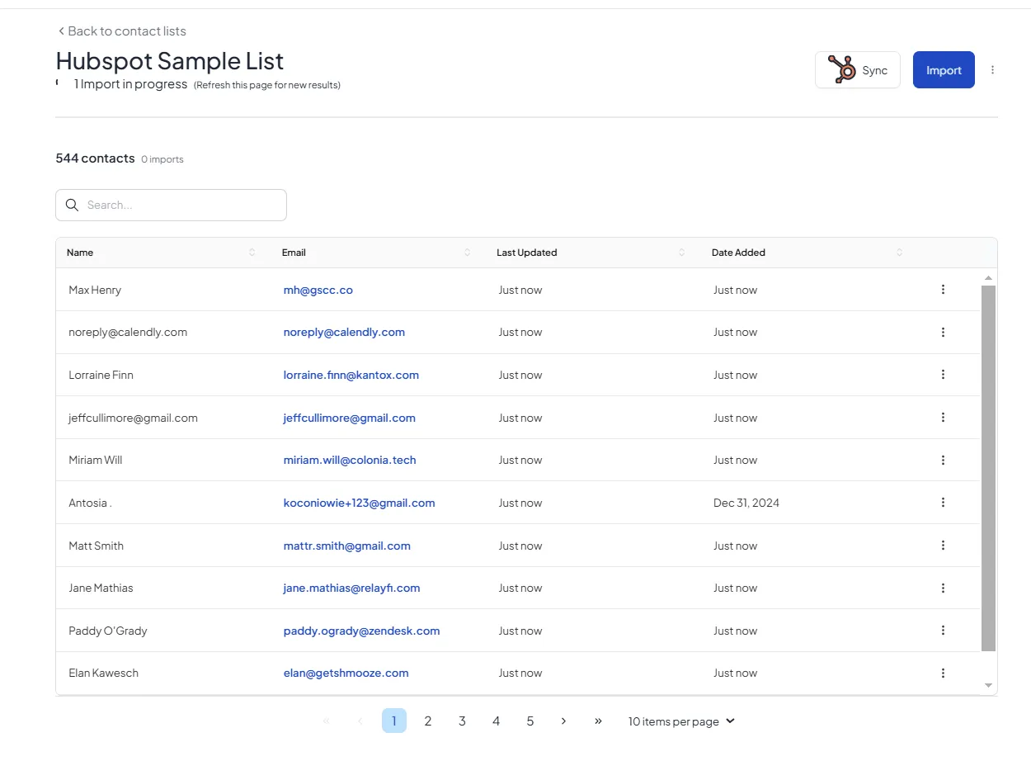
Task: Go to next page arrow
Action: tap(563, 721)
